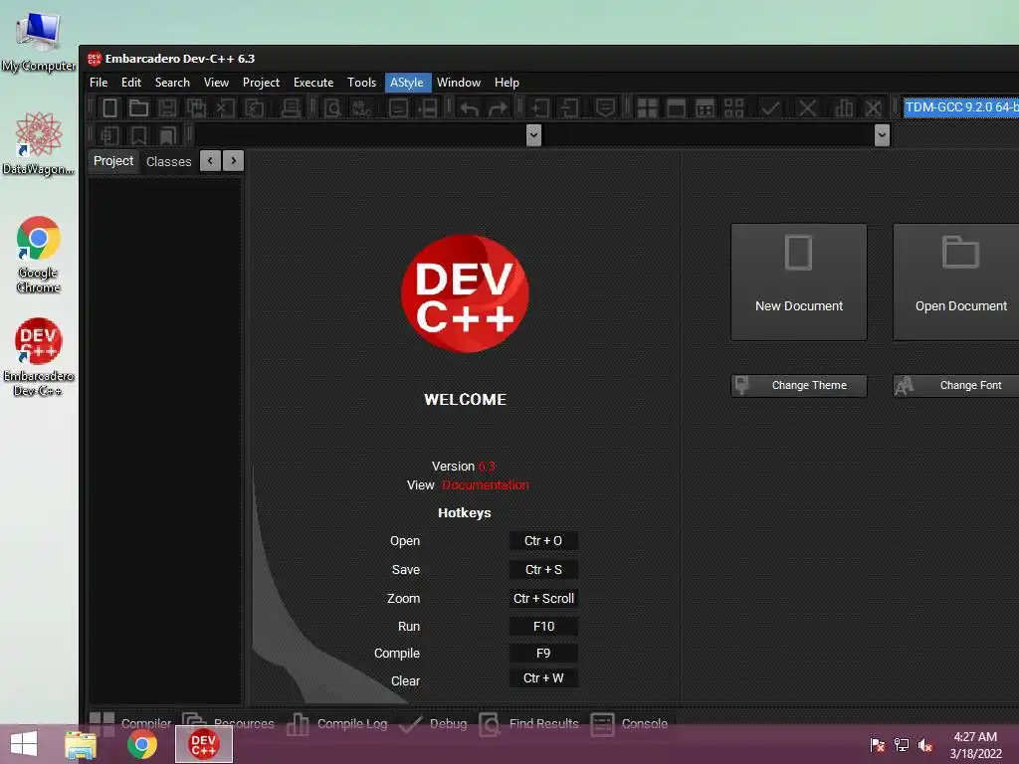Image resolution: width=1019 pixels, height=764 pixels.
Task: Click the Profile Analysis chart toolbar icon
Action: point(844,107)
